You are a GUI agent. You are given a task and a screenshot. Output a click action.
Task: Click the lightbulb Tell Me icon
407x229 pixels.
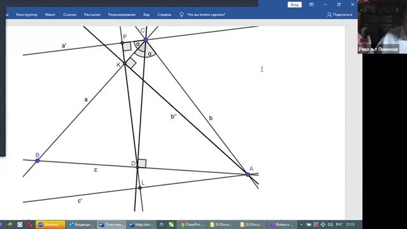tap(181, 15)
